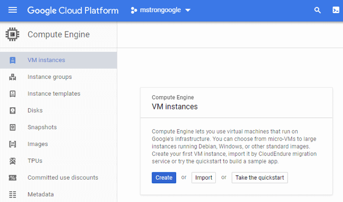Click the VM instances sidebar icon
This screenshot has height=202, width=343.
pos(13,60)
